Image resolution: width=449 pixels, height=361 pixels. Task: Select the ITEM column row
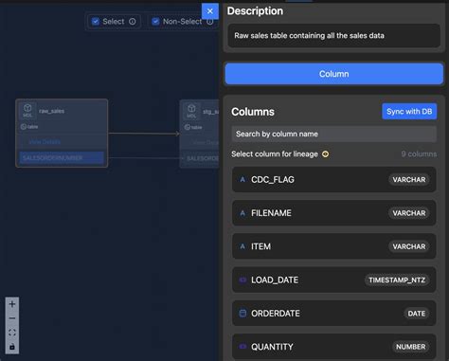pyautogui.click(x=334, y=246)
